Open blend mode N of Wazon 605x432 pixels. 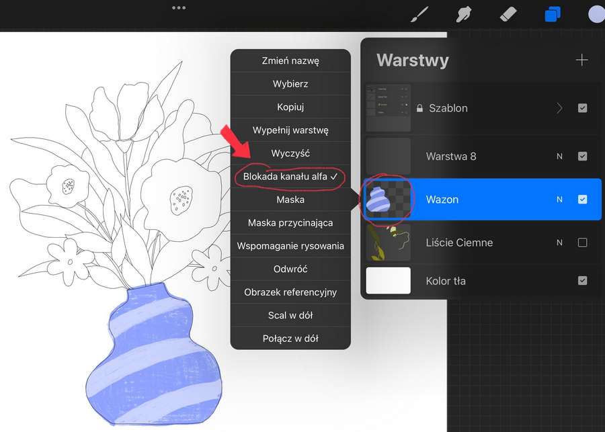click(x=559, y=200)
